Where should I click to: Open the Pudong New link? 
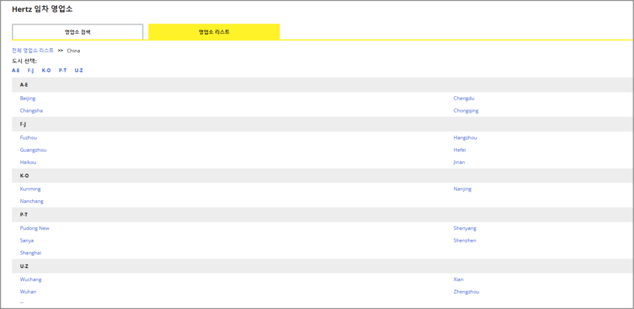coord(35,228)
